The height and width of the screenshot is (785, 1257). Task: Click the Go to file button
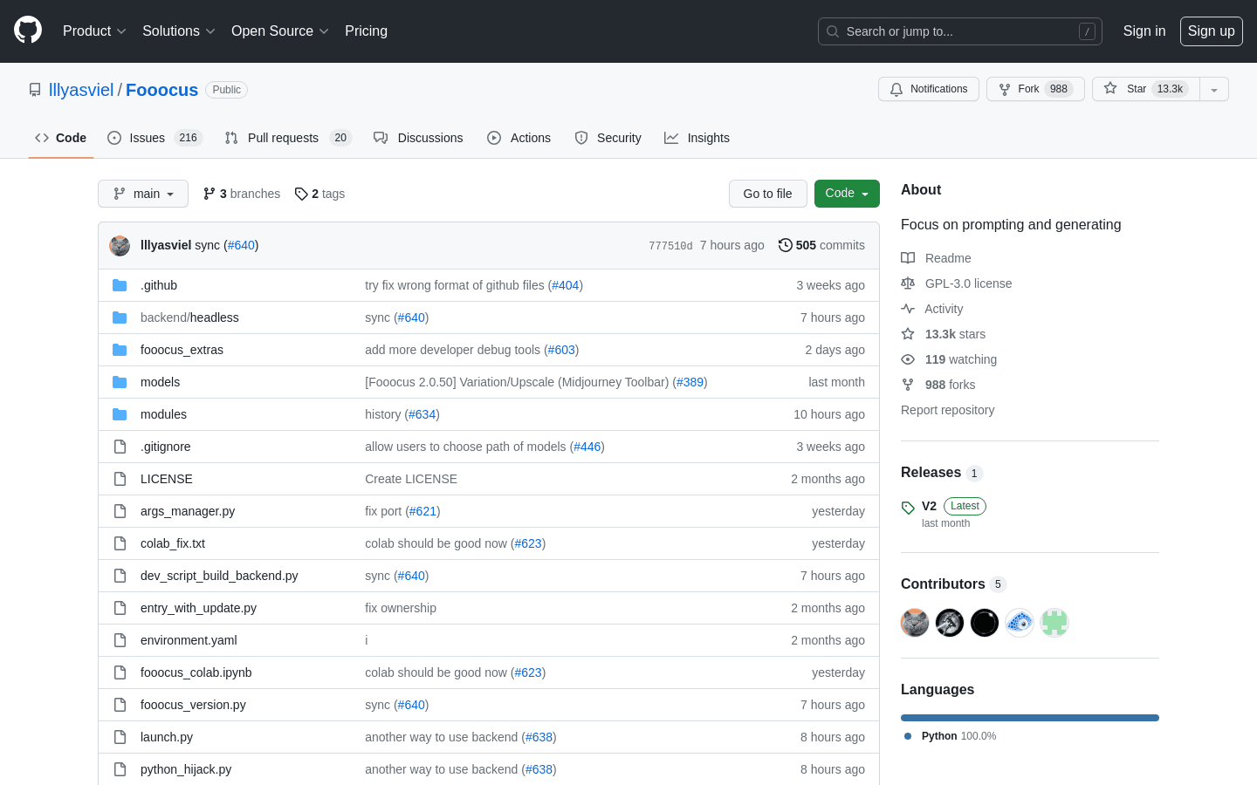click(767, 194)
